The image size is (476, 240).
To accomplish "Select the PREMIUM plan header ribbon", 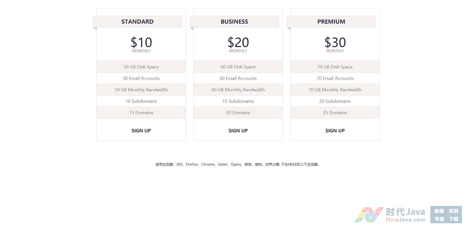I will pos(331,22).
